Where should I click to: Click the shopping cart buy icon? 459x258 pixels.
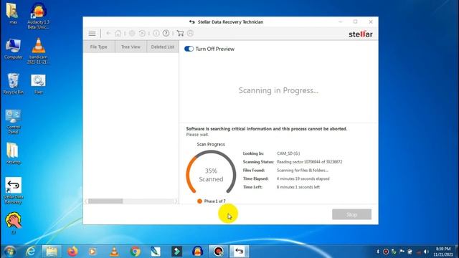[x=180, y=34]
